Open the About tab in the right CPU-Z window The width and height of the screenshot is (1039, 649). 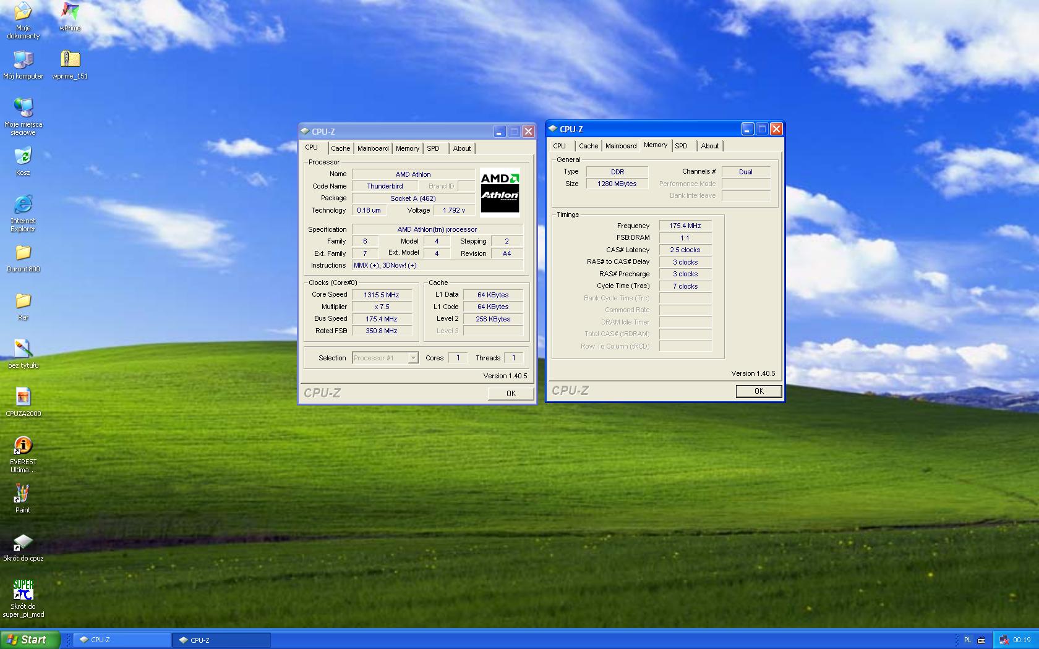pyautogui.click(x=710, y=146)
